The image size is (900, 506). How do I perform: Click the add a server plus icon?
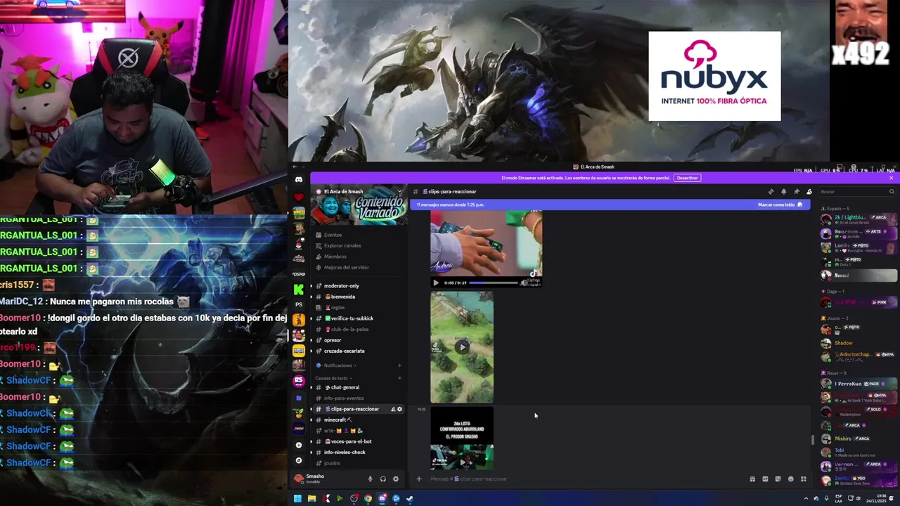[299, 445]
